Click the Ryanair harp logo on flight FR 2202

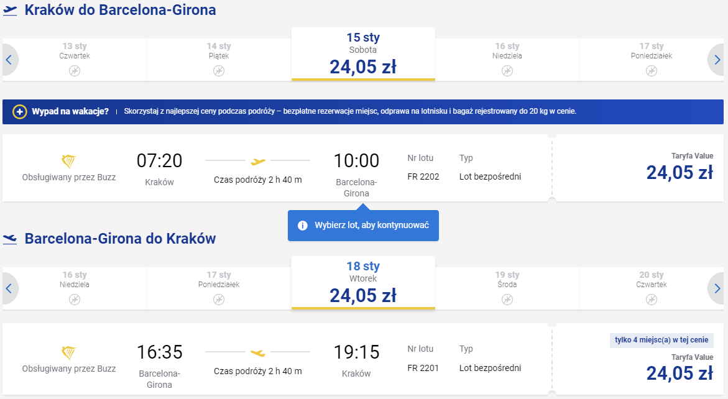click(x=69, y=162)
